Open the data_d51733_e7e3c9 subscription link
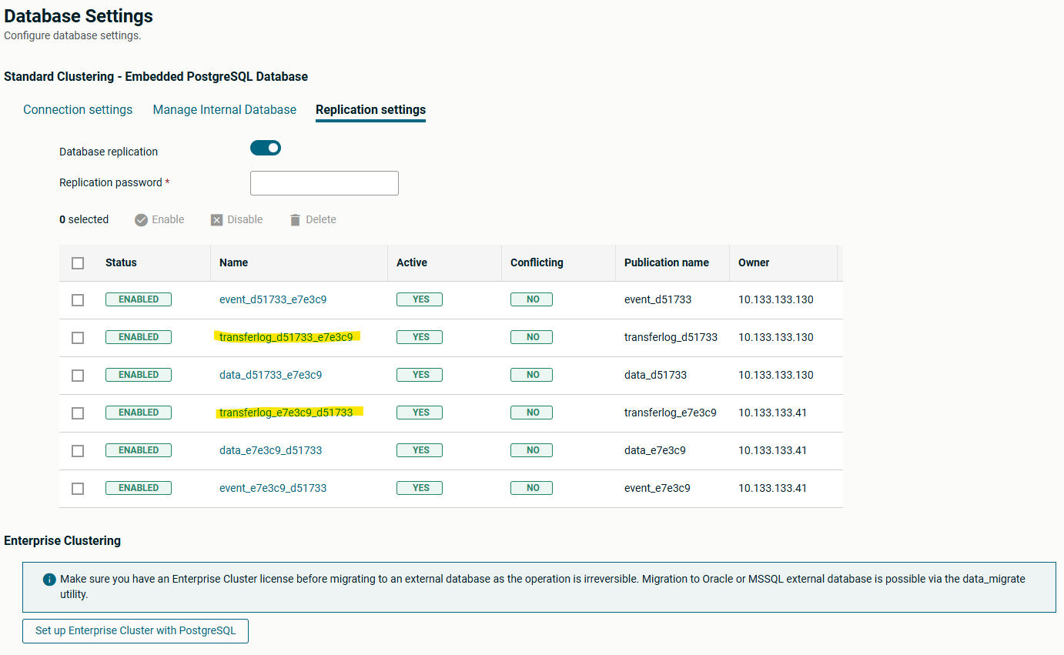Screen dimensions: 1064x655 point(270,375)
